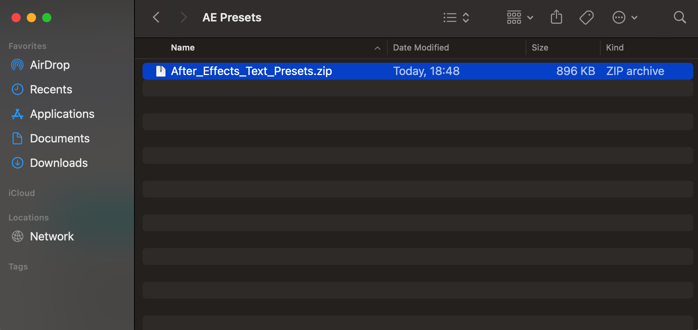The width and height of the screenshot is (698, 330).
Task: Click the Edit Tags icon
Action: coord(586,17)
